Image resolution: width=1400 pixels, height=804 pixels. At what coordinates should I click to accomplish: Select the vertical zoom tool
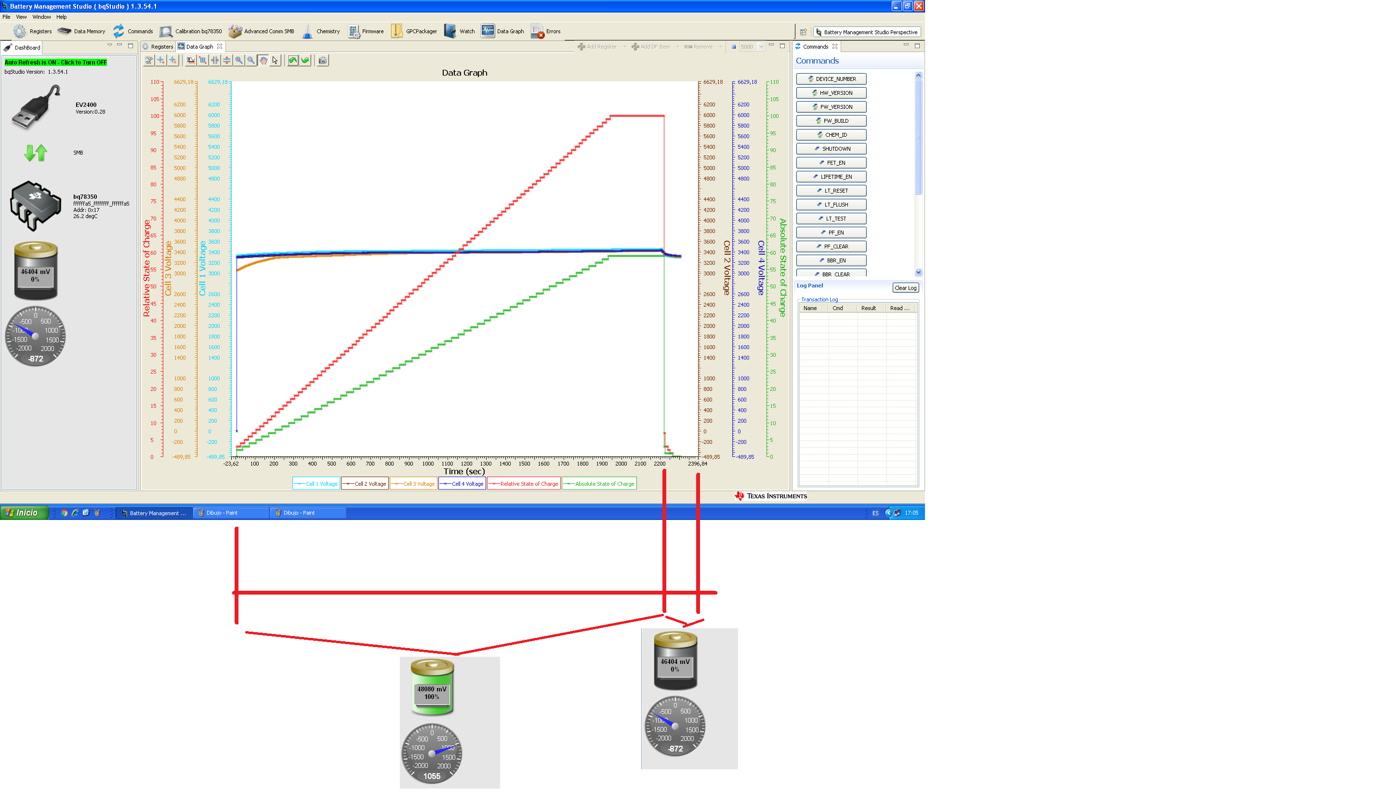click(227, 60)
